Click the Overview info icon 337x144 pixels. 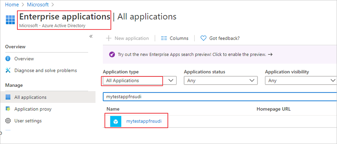[8, 59]
